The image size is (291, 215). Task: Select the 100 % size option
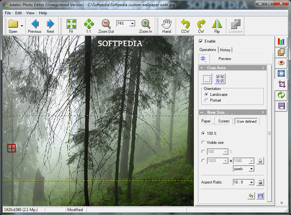pyautogui.click(x=203, y=133)
